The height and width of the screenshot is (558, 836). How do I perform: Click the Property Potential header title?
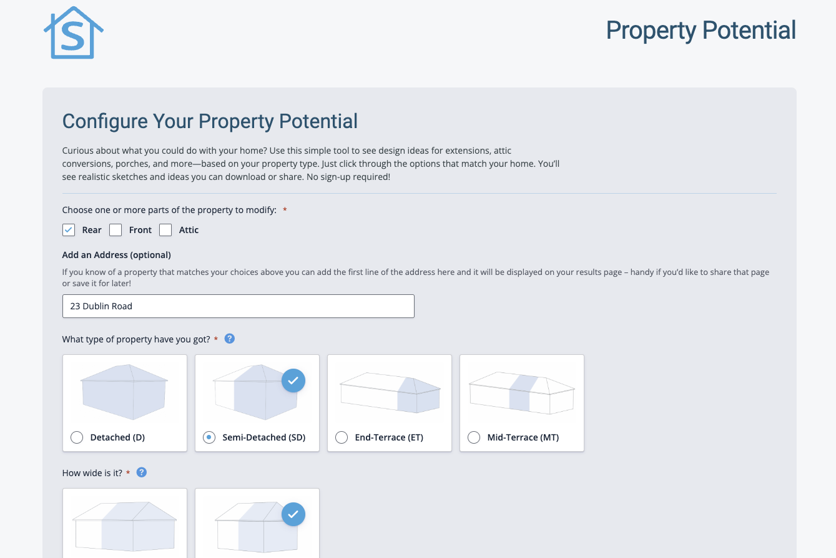[701, 31]
